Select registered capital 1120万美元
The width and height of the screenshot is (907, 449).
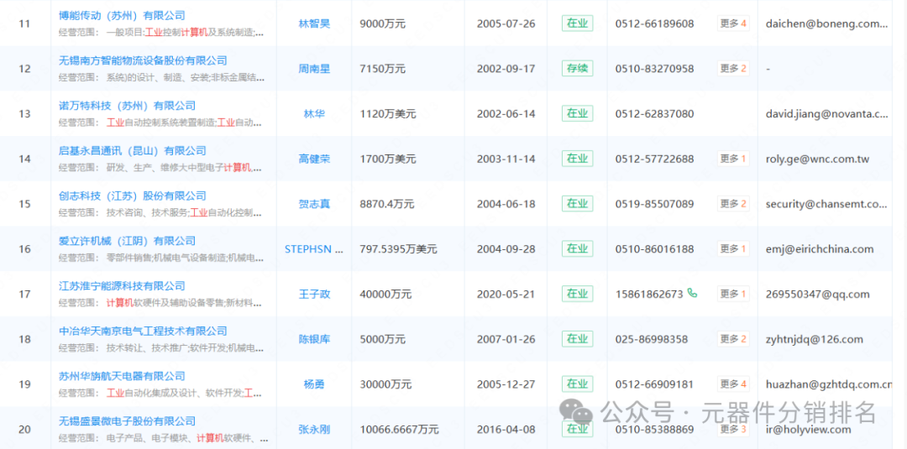click(387, 114)
